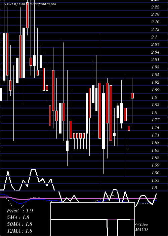The height and width of the screenshot is (236, 168).
Task: Click the Price : 1.9 readout
Action: [20, 211]
